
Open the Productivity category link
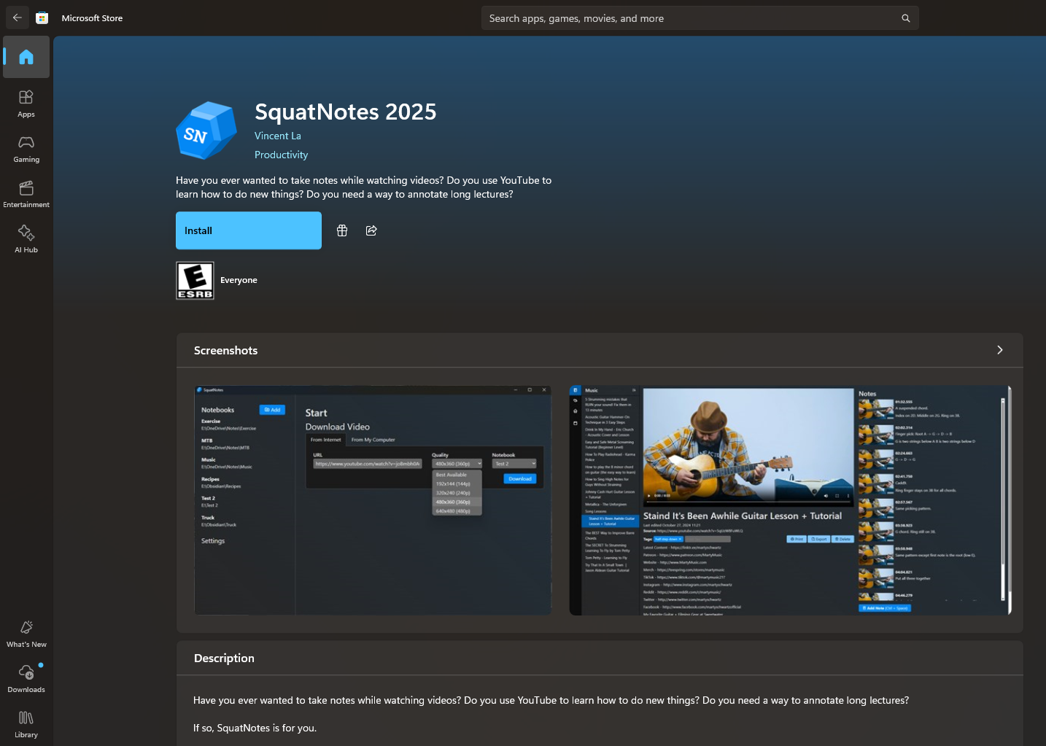tap(281, 155)
